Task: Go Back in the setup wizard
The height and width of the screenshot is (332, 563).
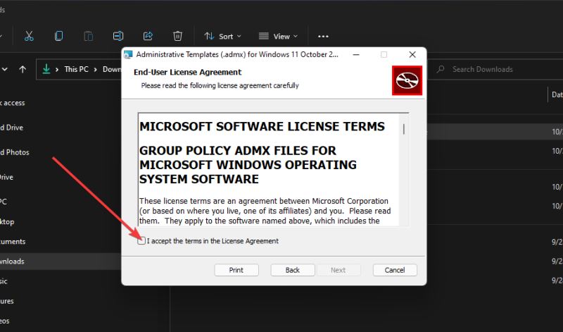Action: click(293, 270)
